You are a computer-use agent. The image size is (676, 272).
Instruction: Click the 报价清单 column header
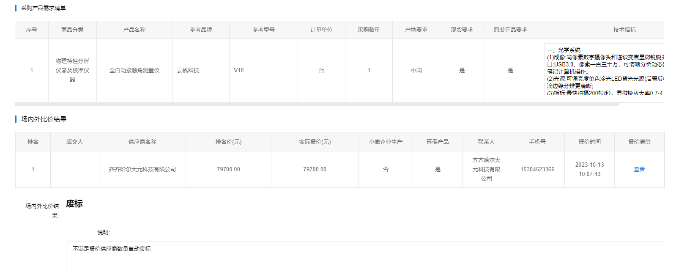(x=639, y=142)
